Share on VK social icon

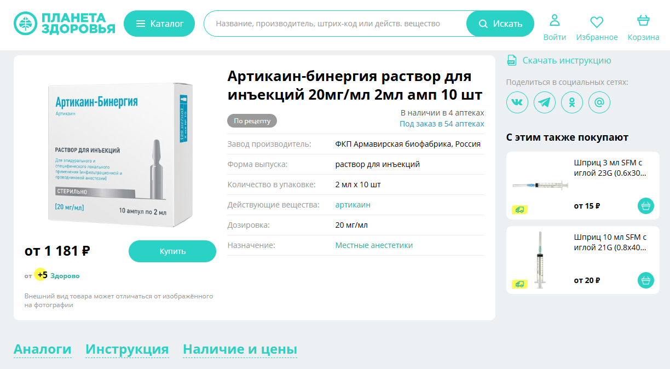point(517,102)
